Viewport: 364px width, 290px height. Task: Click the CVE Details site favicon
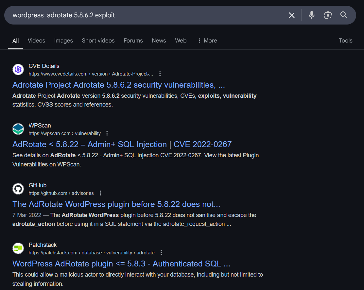[18, 69]
